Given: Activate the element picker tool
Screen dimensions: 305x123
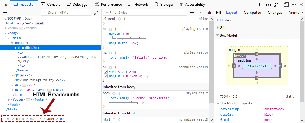Looking at the screenshot, I should pos(5,5).
